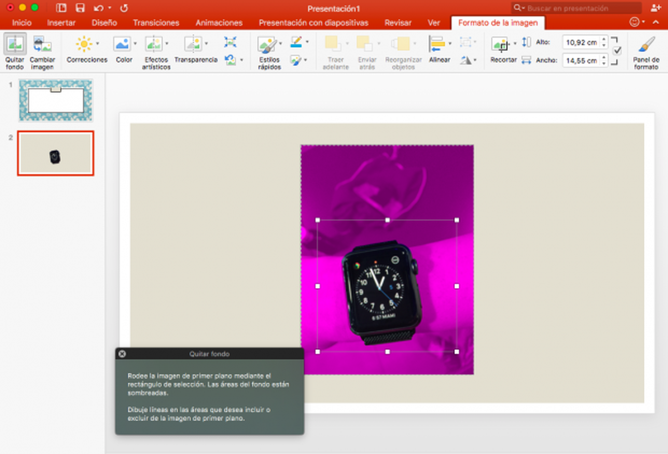The height and width of the screenshot is (454, 668).
Task: Open the Panel de formato
Action: pyautogui.click(x=646, y=44)
